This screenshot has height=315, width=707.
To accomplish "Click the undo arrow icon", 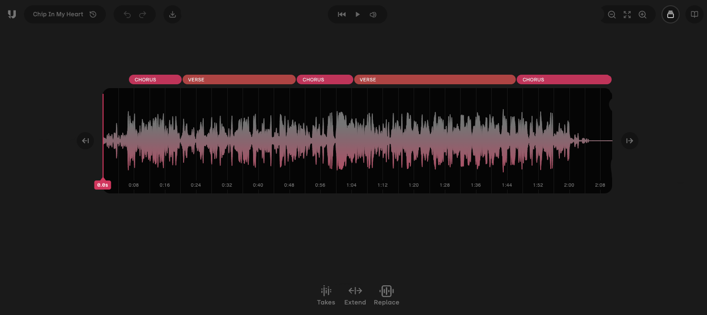I will click(x=127, y=14).
